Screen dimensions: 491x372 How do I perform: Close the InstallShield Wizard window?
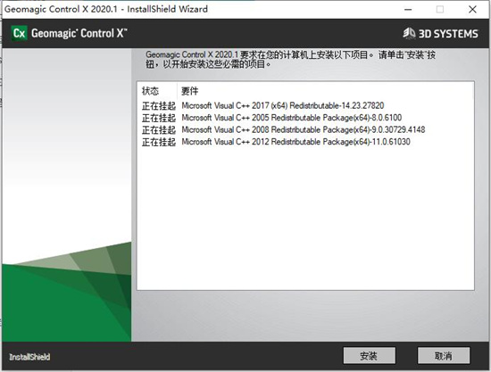click(x=472, y=10)
